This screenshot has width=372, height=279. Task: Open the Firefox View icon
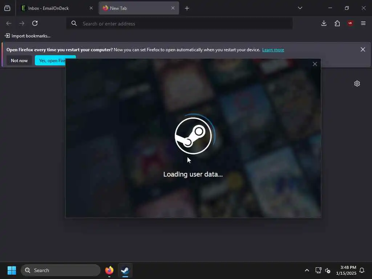pos(7,8)
